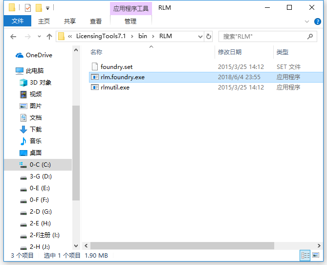Viewport: 327px width, 265px height.
Task: Click the SET 文件 type cell
Action: pyautogui.click(x=288, y=67)
